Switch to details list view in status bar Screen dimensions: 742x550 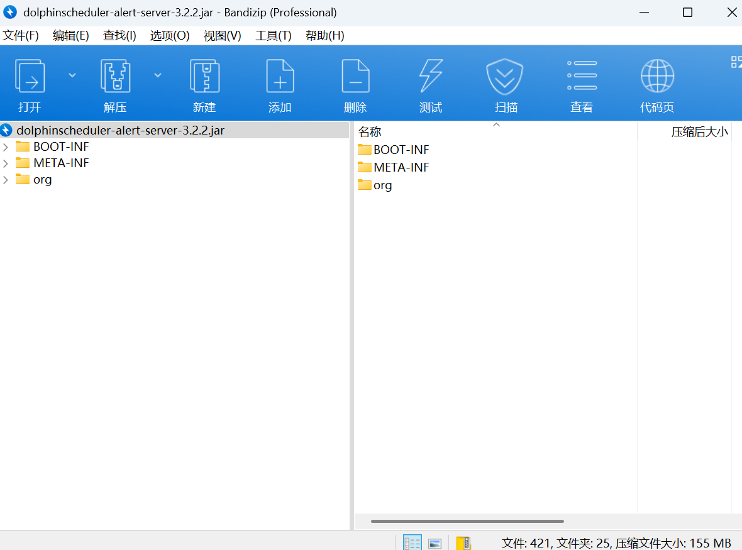(x=412, y=542)
